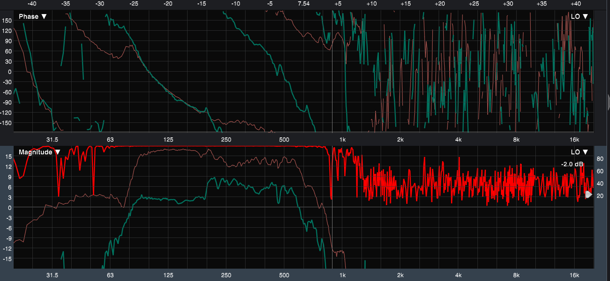Viewport: 610px width, 281px height.
Task: Click the 80 coherence scale label
Action: 600,159
